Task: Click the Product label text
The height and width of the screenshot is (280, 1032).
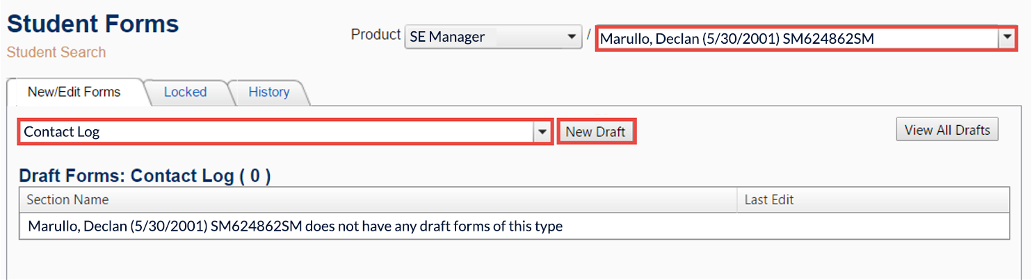Action: pos(376,35)
